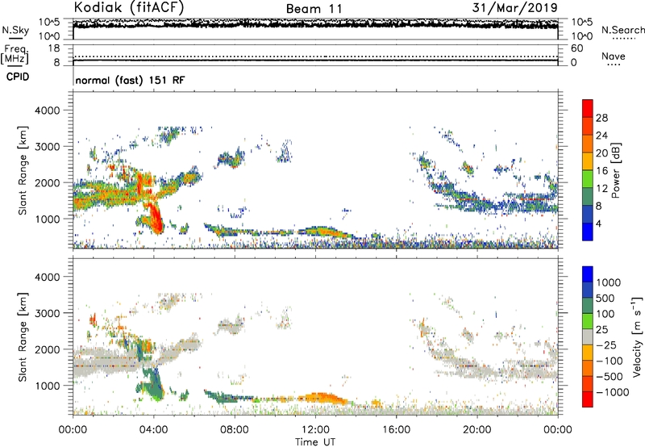Viewport: 645px width, 447px height.
Task: Click the '4000' tick of the velocity panel
Action: [47, 277]
